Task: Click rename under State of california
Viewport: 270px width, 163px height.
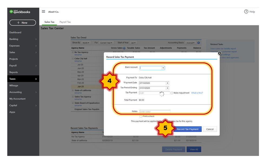Action: click(x=78, y=93)
